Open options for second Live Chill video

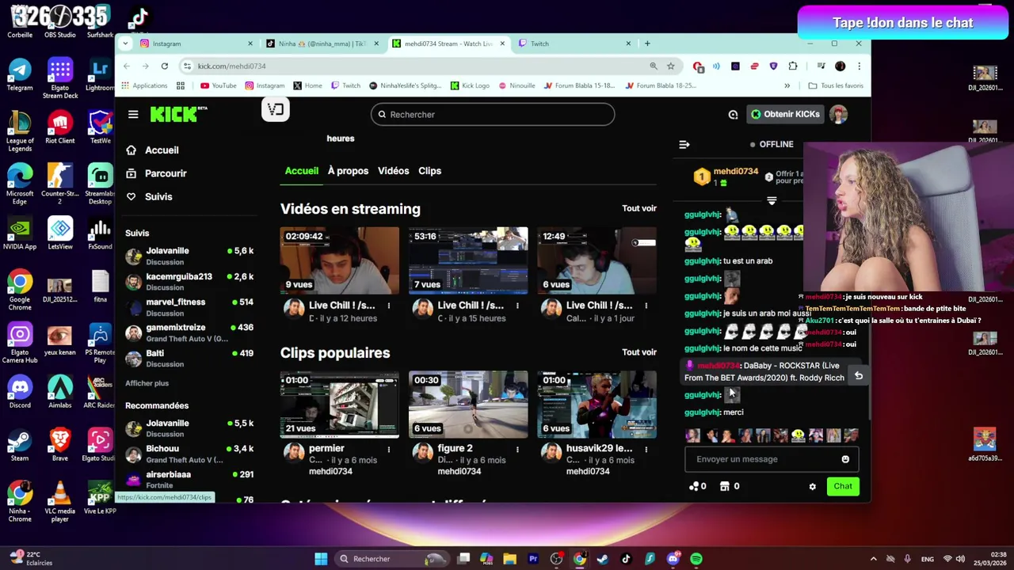point(517,306)
